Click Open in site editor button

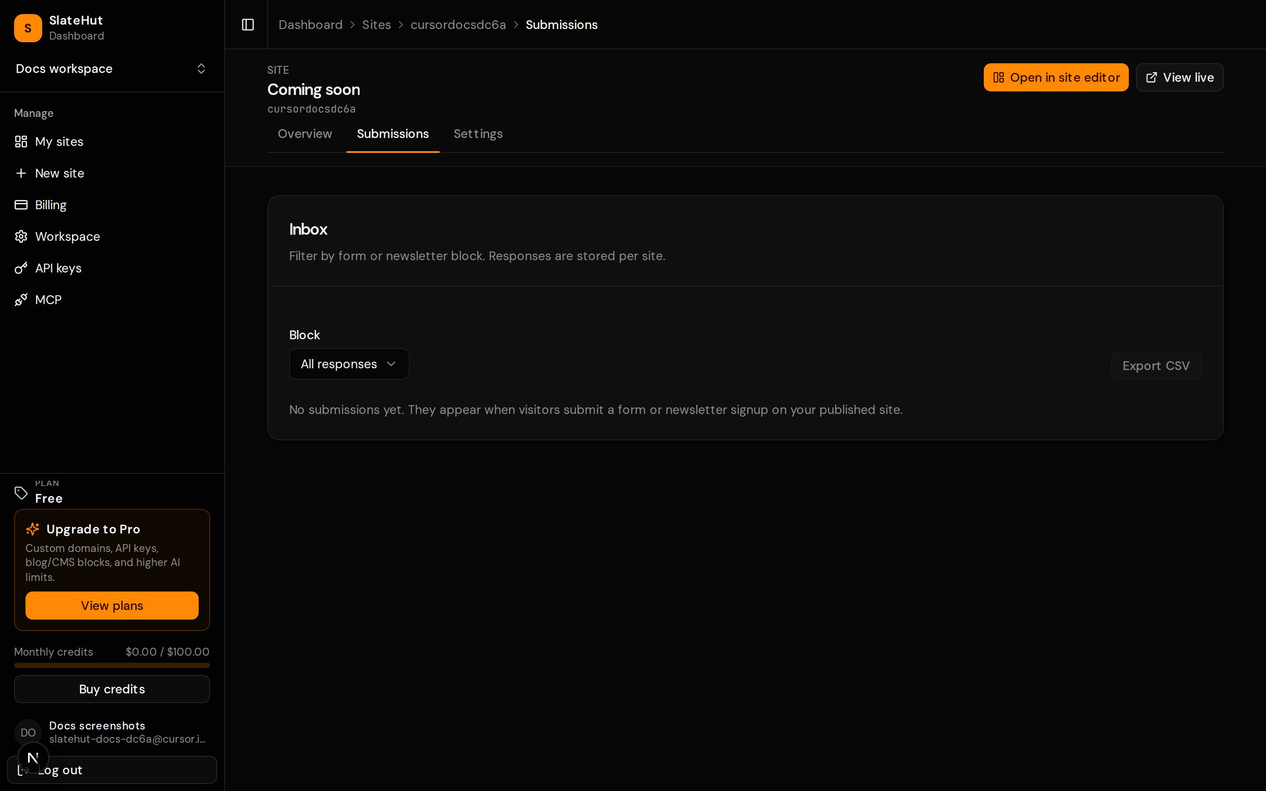pyautogui.click(x=1056, y=77)
